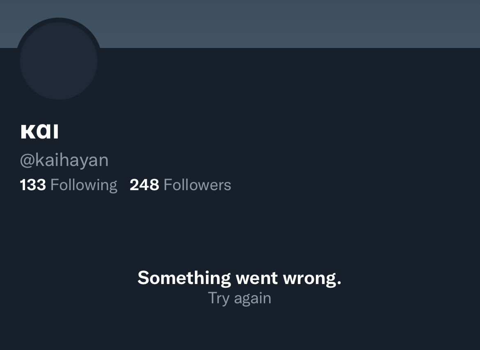This screenshot has width=480, height=350.
Task: Click the gray profile header banner
Action: [x=240, y=24]
